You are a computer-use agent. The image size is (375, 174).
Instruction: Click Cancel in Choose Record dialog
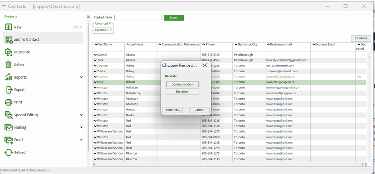pos(199,110)
